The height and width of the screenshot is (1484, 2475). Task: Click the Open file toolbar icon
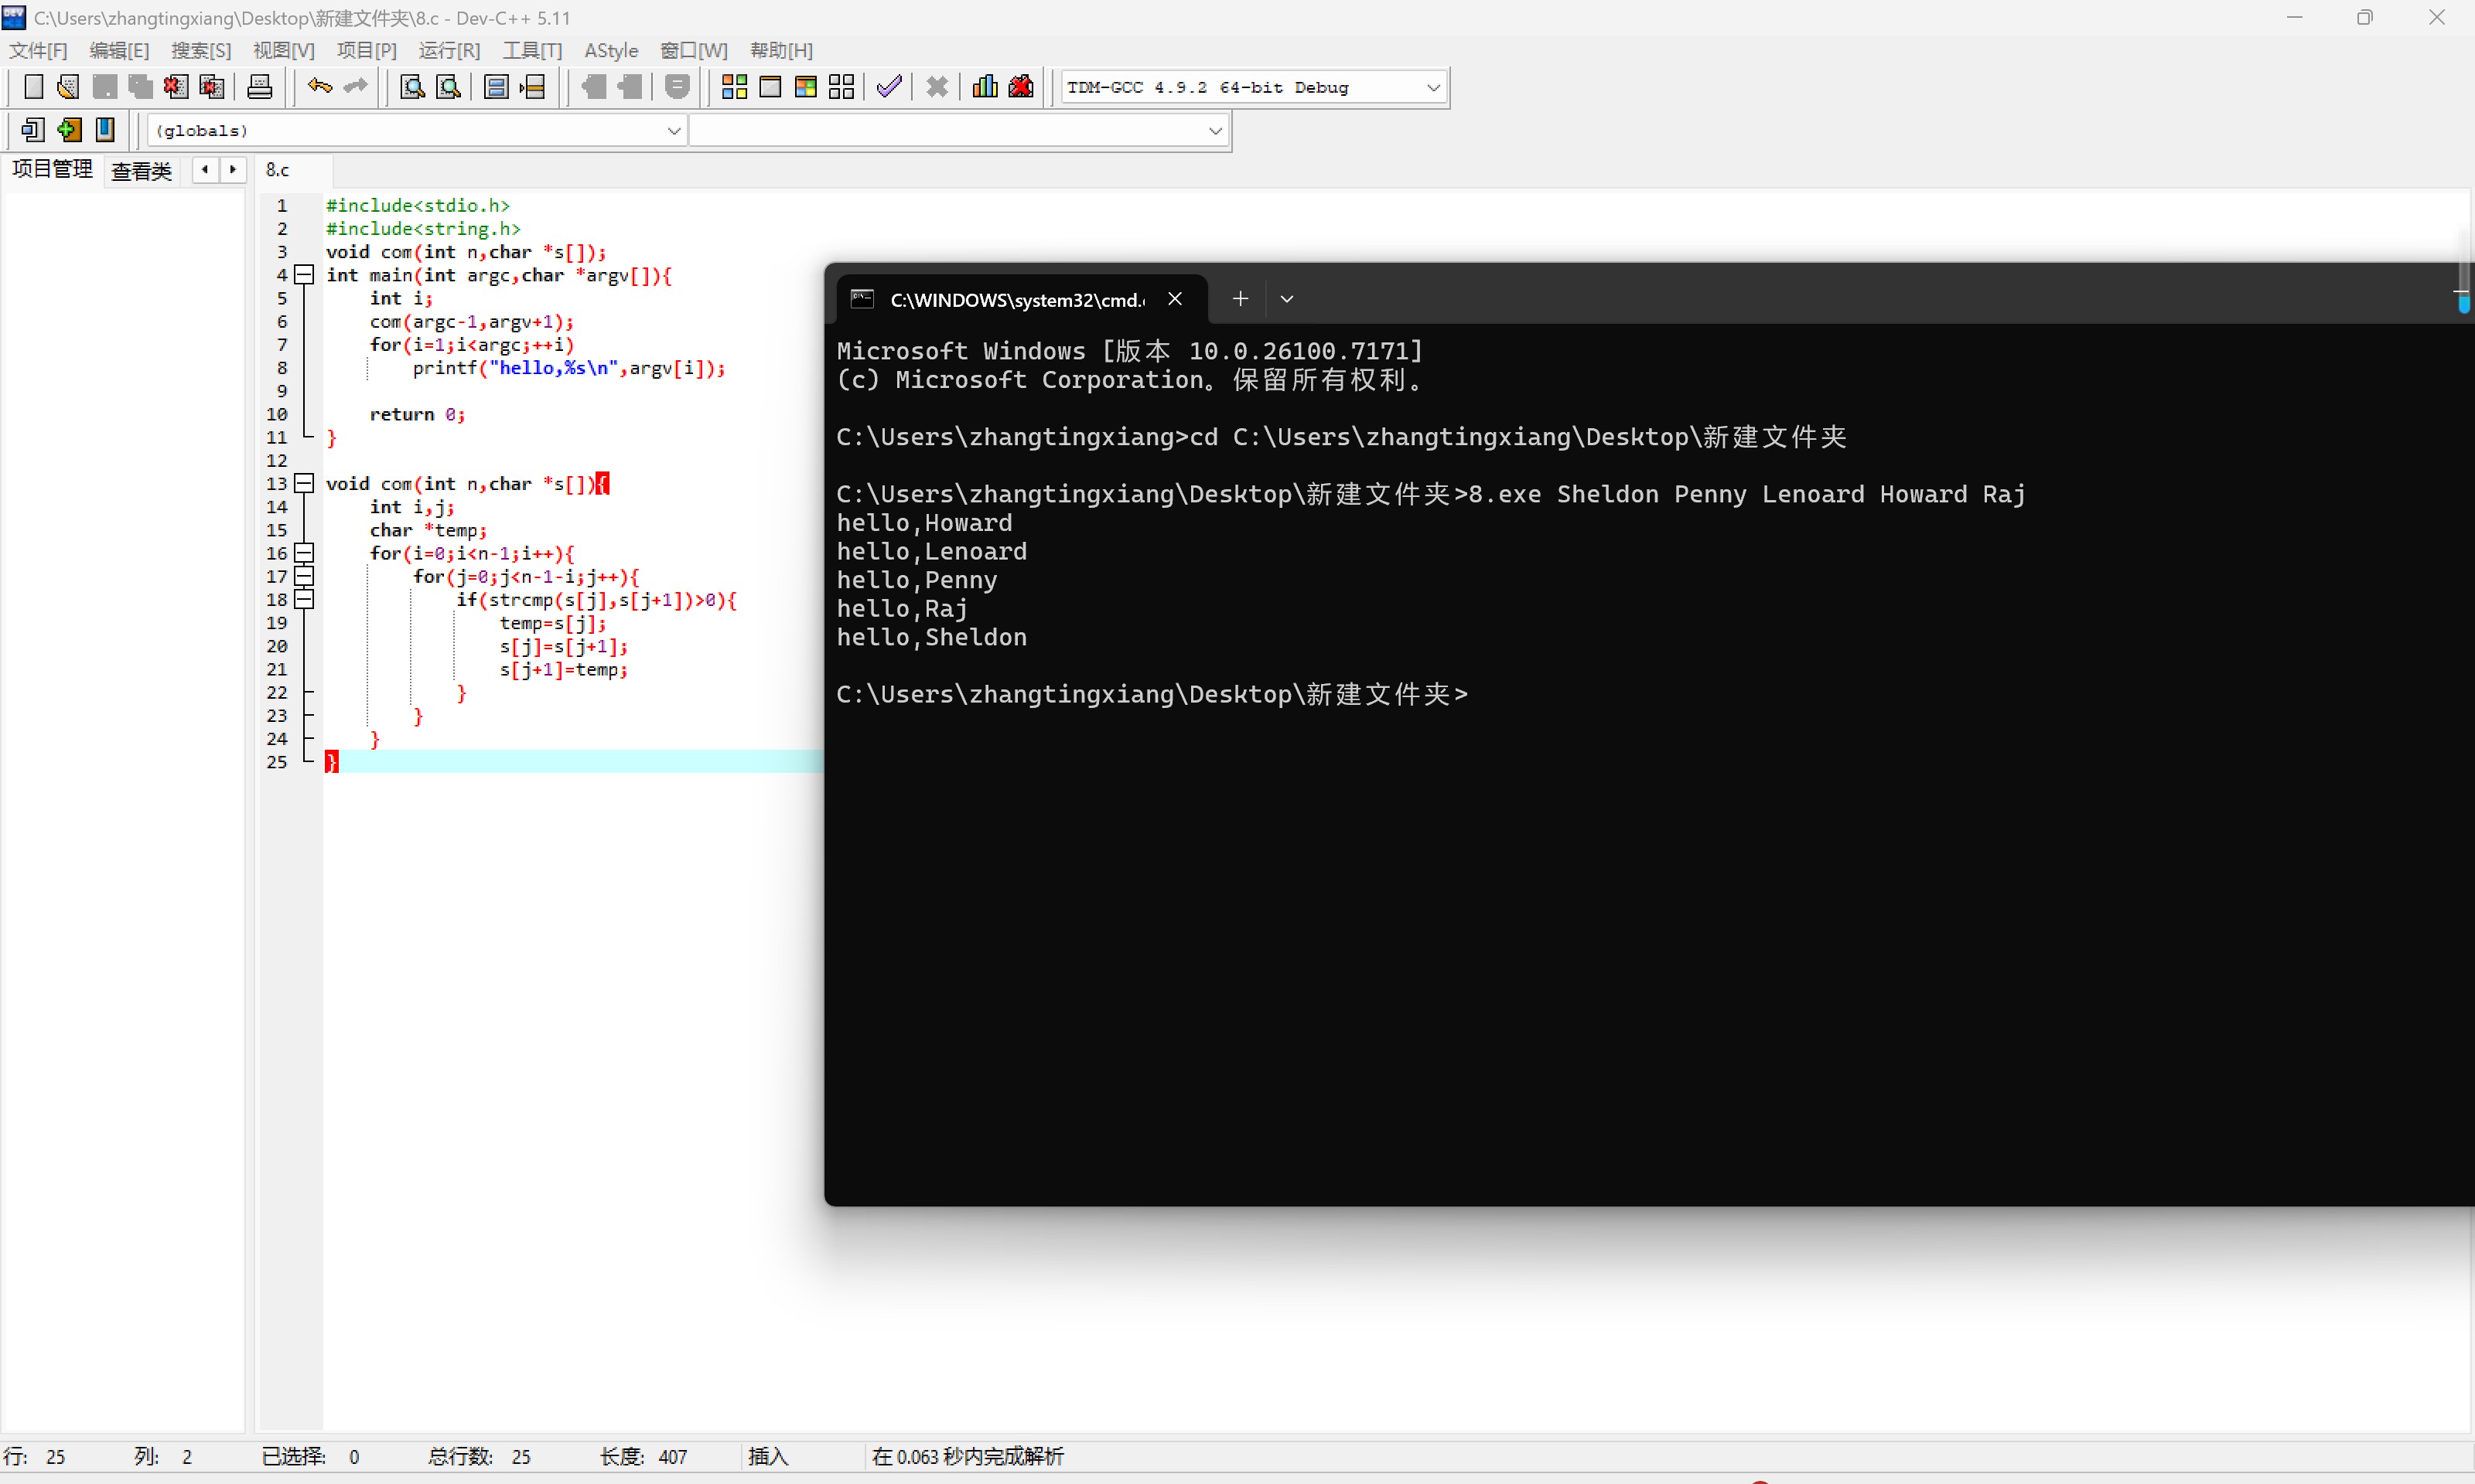pyautogui.click(x=68, y=87)
